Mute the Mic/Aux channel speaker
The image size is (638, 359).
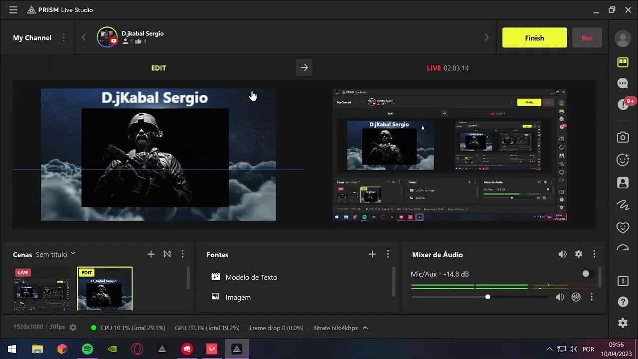coord(560,297)
